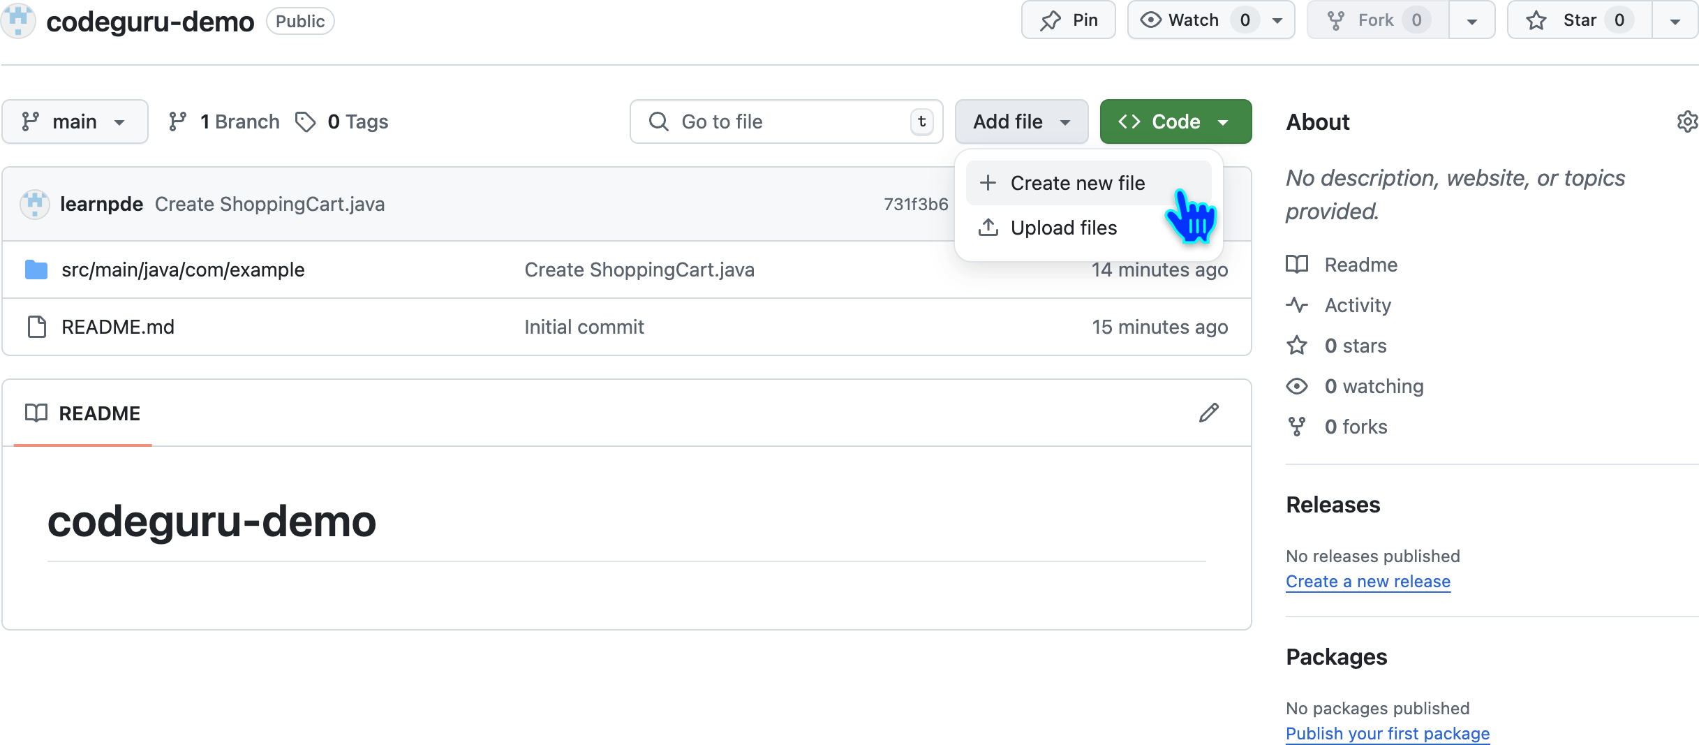Focus the Go to file search field

786,121
